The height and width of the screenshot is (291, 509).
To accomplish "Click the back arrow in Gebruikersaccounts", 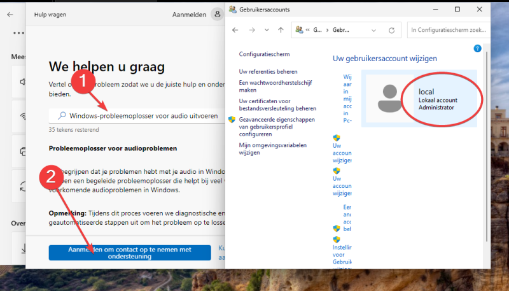I will coord(235,30).
